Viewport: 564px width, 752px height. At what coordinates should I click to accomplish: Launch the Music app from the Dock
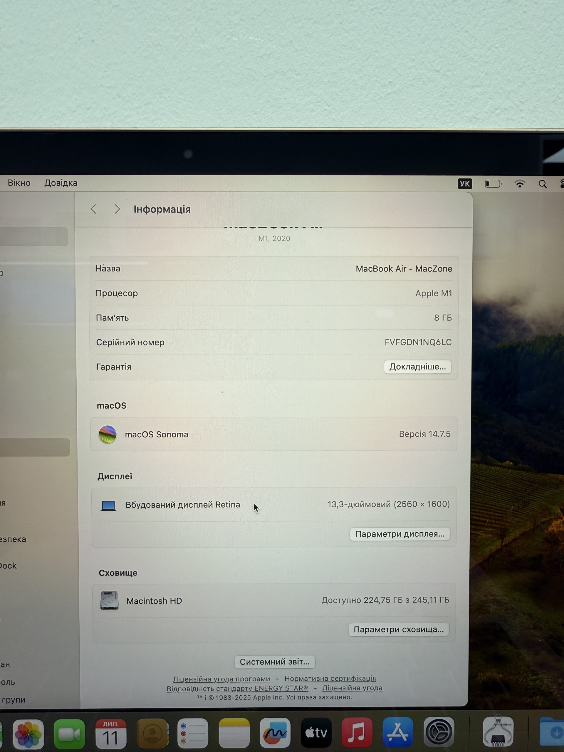tap(357, 732)
